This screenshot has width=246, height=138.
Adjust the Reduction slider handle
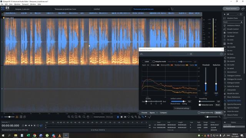[216, 84]
